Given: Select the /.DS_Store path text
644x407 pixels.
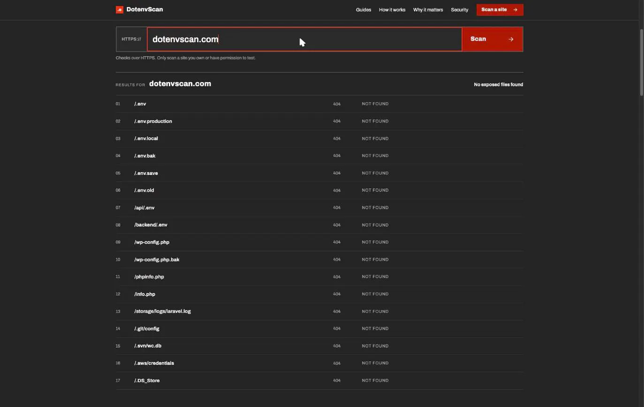Looking at the screenshot, I should point(147,381).
